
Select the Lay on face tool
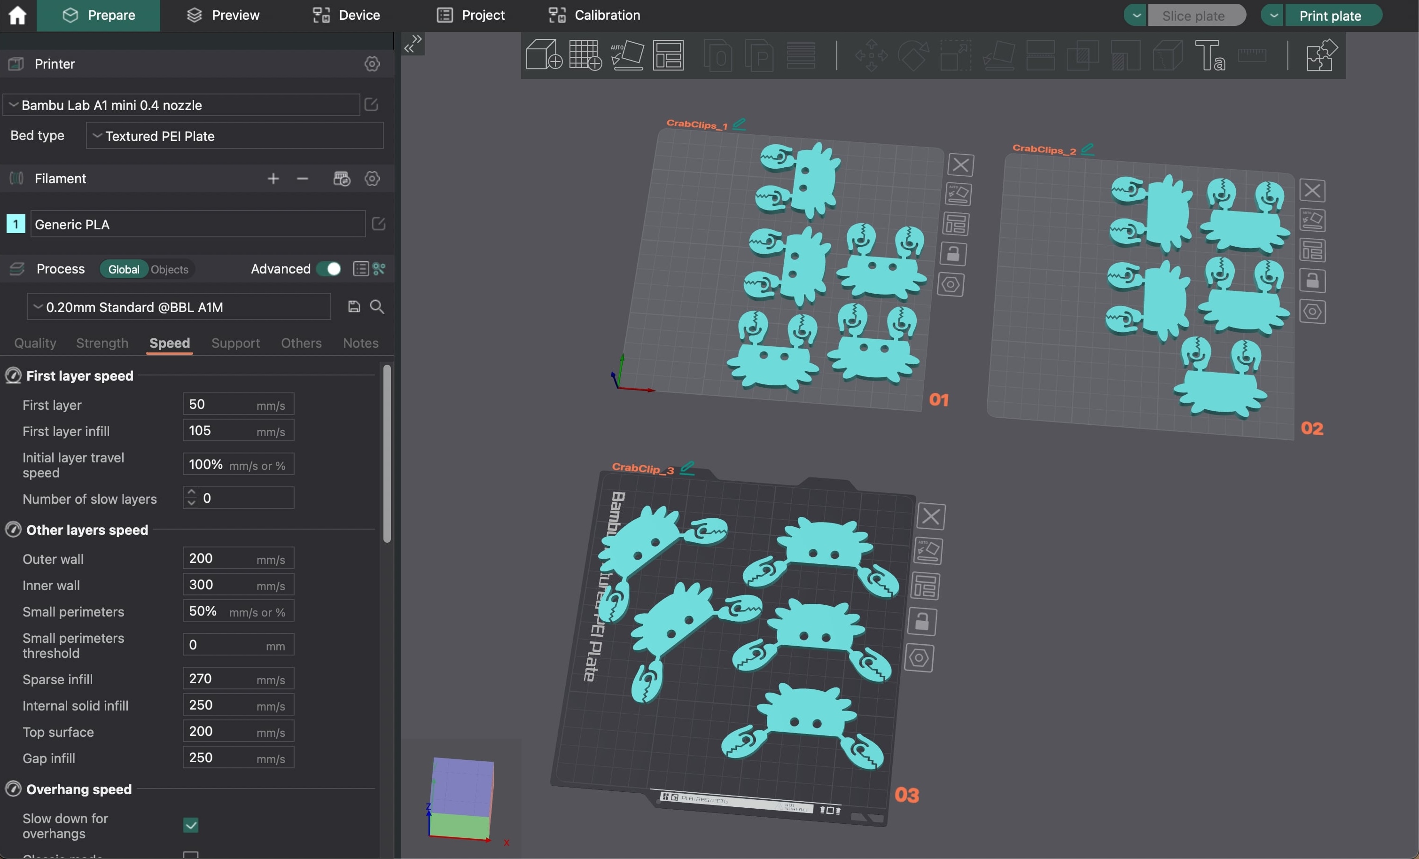998,55
